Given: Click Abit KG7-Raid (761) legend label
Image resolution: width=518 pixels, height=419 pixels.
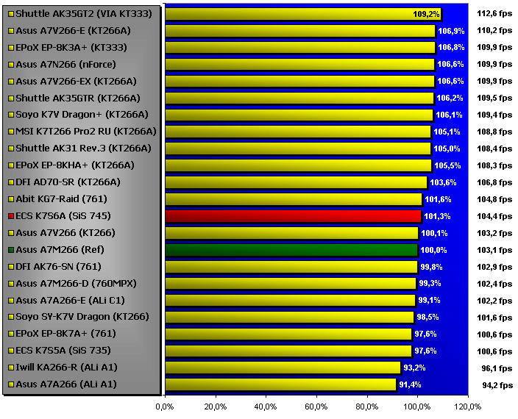Looking at the screenshot, I should tap(62, 199).
